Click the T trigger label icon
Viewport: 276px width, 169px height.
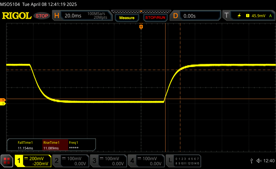[x=226, y=16]
